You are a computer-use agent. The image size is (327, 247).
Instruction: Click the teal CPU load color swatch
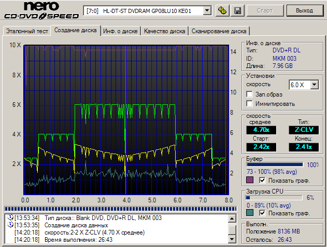250,213
